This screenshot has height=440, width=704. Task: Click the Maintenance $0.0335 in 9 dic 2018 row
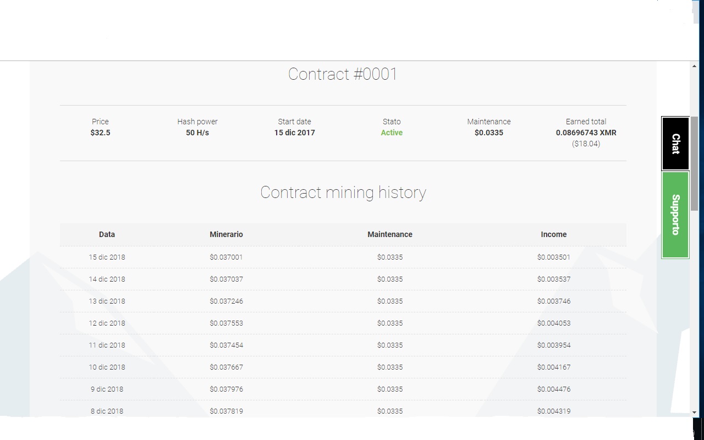point(390,389)
